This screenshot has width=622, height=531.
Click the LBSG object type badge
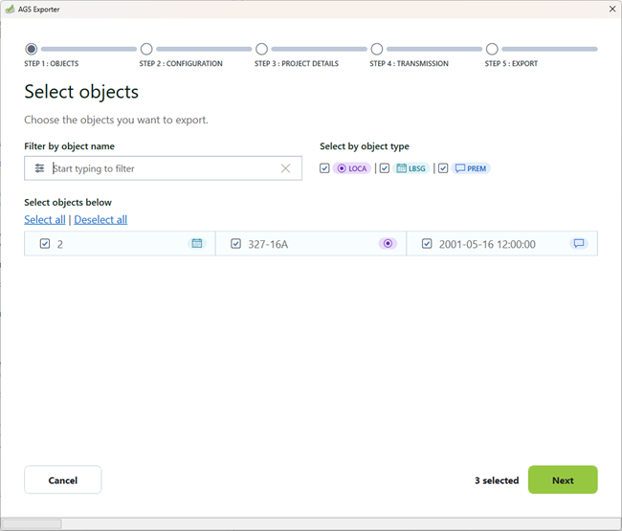[411, 168]
